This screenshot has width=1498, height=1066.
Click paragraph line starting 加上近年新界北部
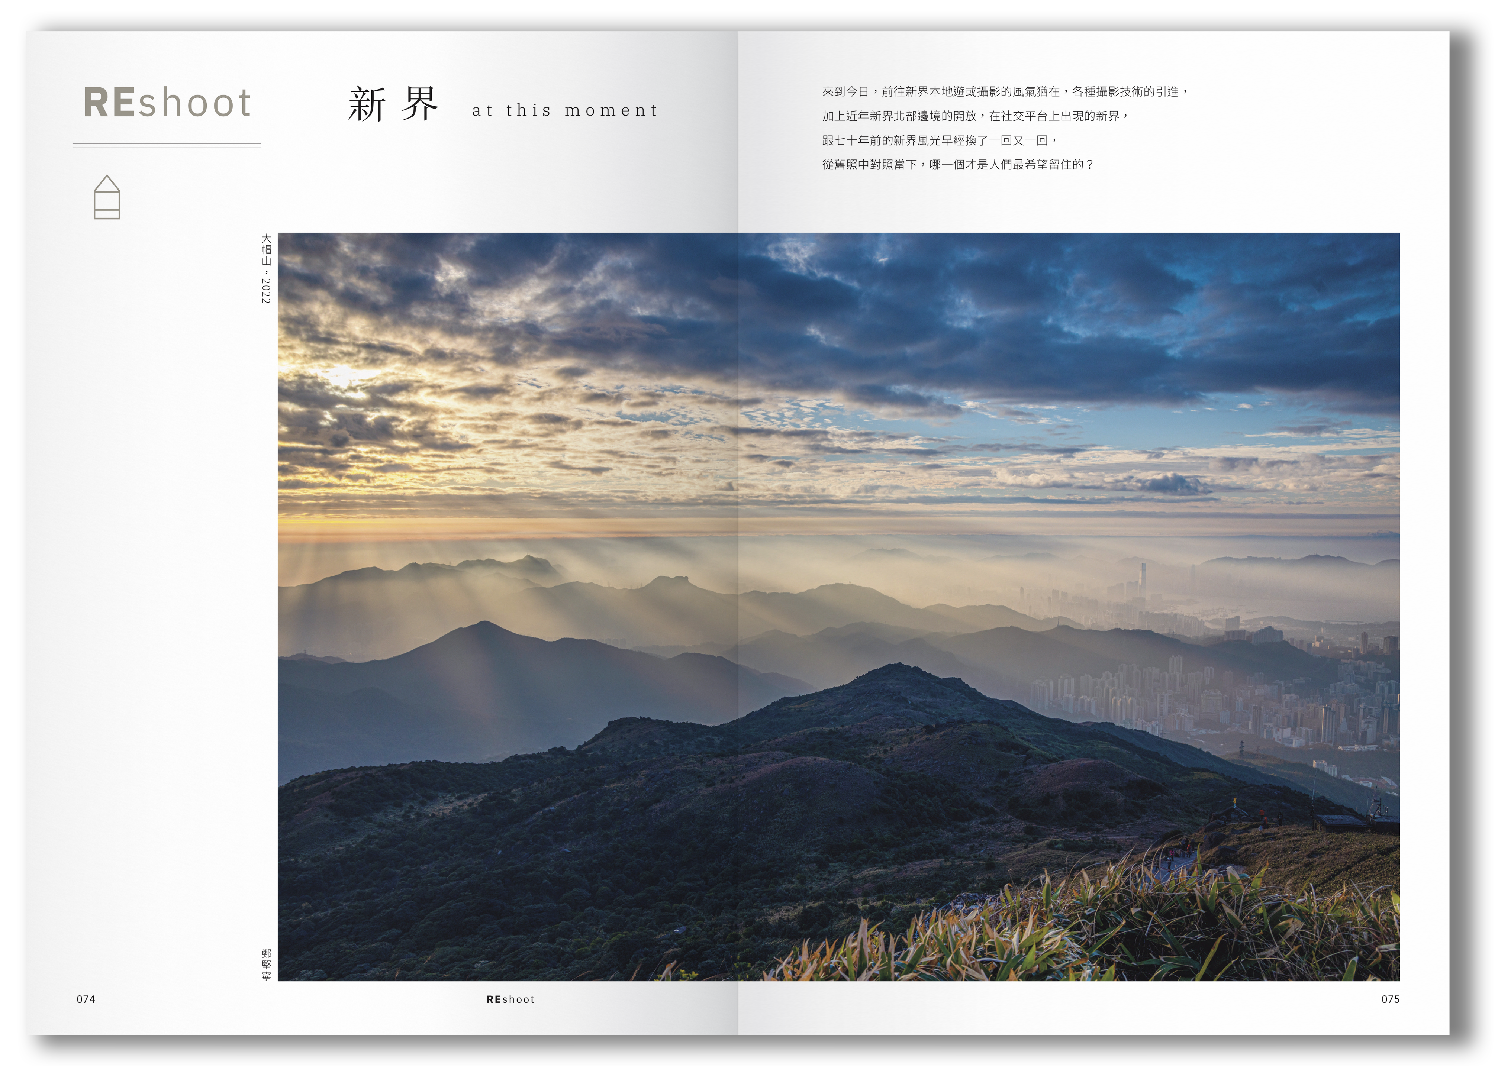(975, 116)
